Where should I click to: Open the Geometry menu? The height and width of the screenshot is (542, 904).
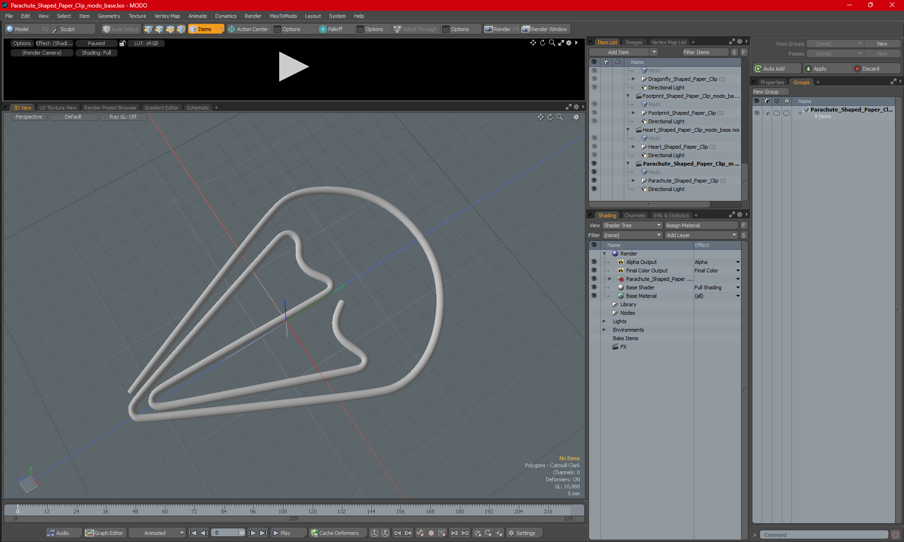(109, 16)
